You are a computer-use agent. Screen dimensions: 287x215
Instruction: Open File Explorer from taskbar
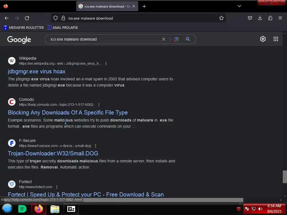pos(55,209)
